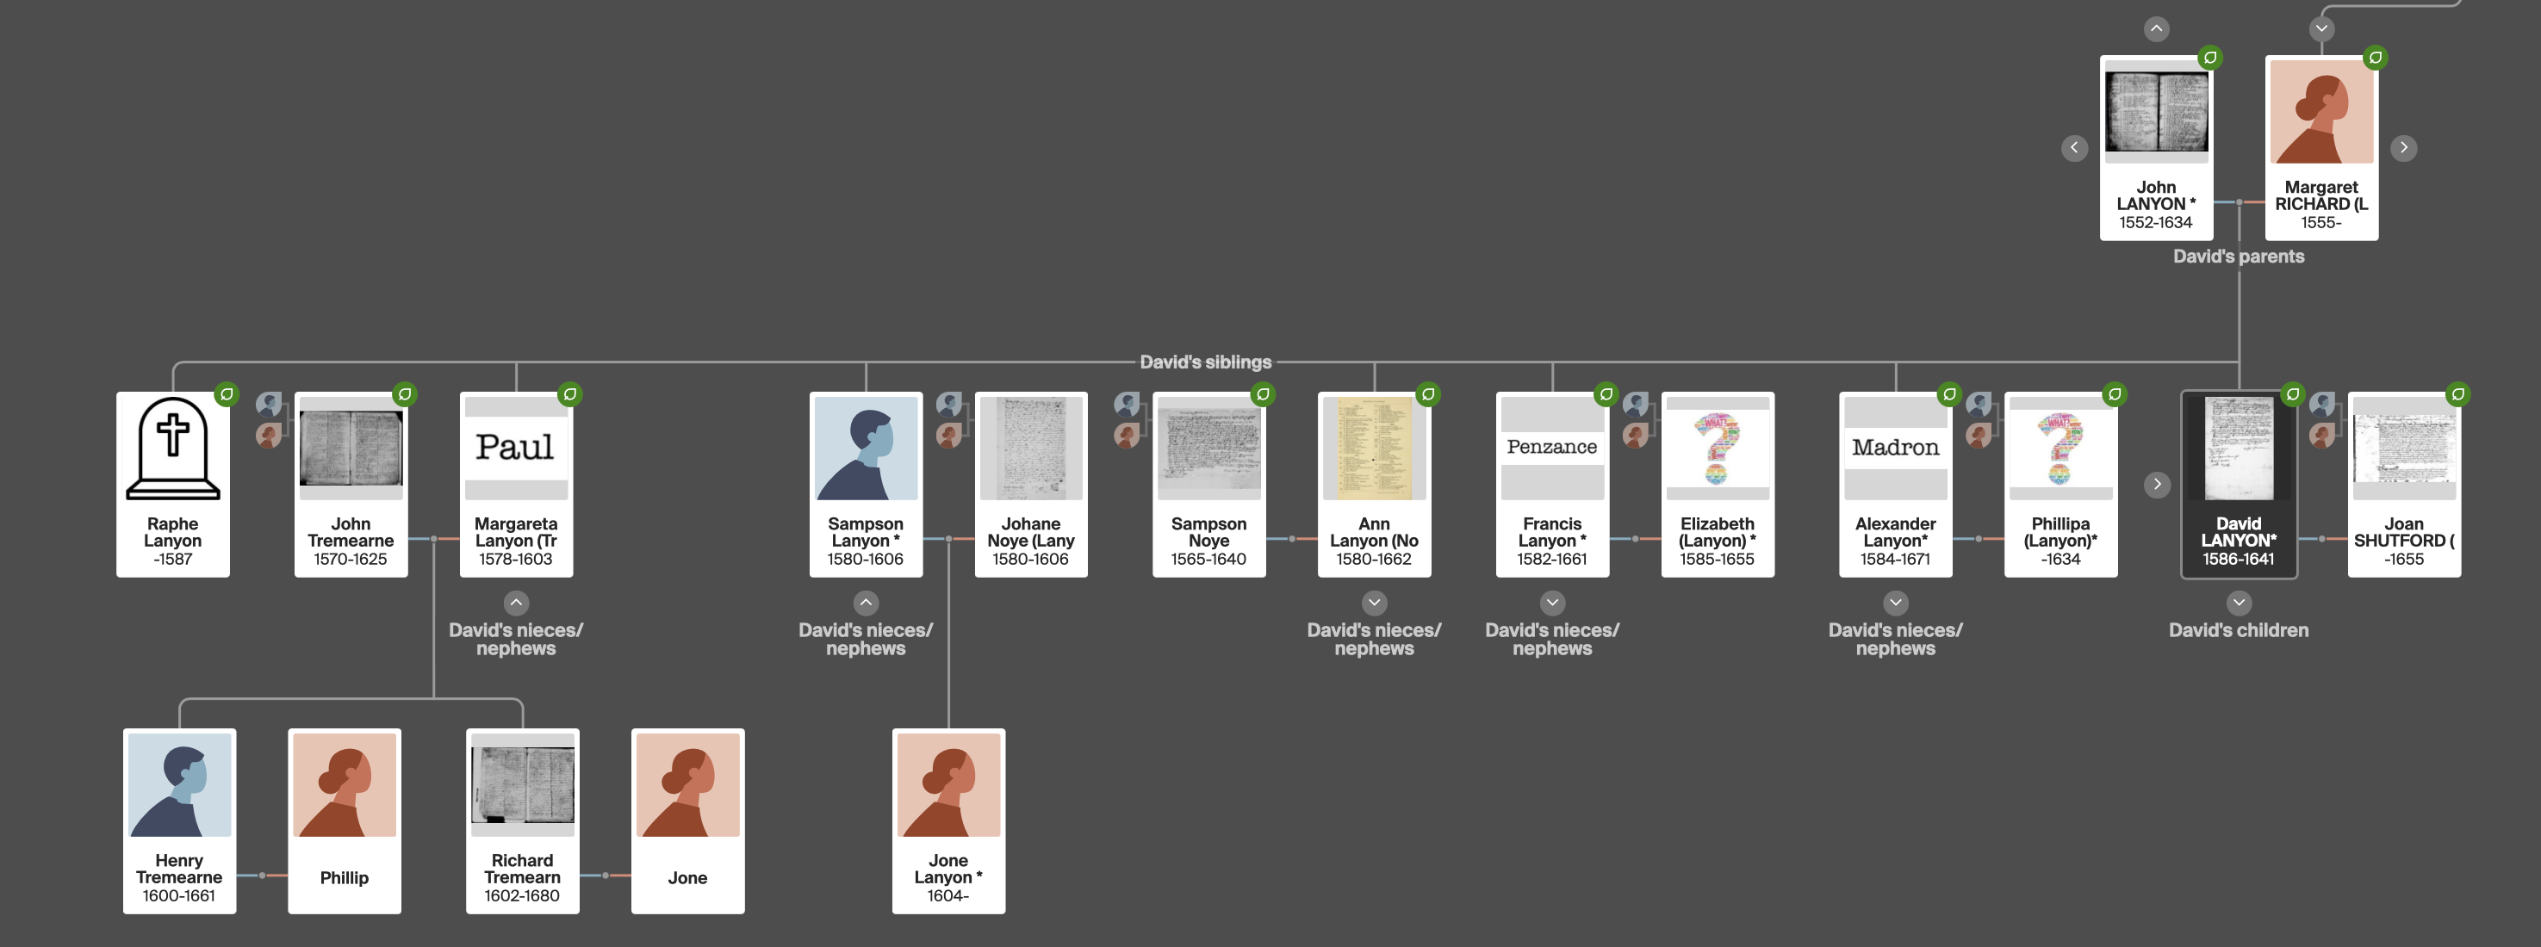Click leaf hint on Joan SHUTFORD card
The height and width of the screenshot is (947, 2541).
coord(2458,394)
